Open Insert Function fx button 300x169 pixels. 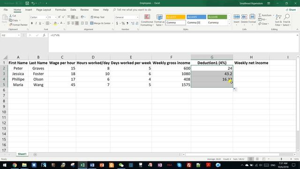point(44,35)
